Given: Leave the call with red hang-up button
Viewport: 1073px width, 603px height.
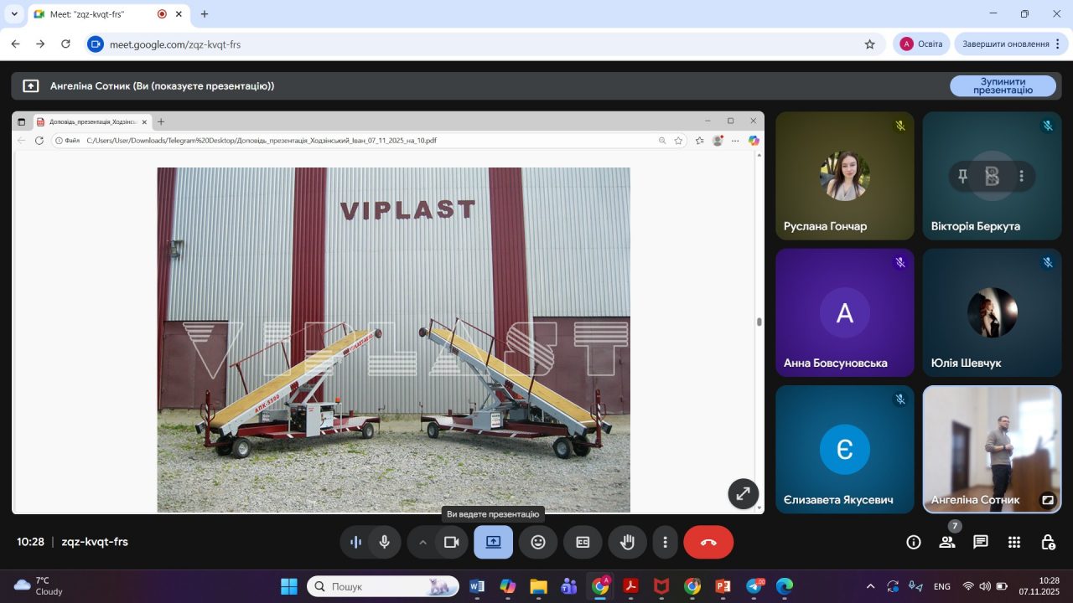Looking at the screenshot, I should (708, 542).
